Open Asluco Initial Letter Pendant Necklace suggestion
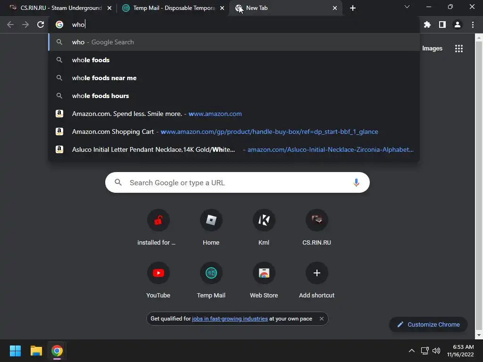 pyautogui.click(x=234, y=149)
